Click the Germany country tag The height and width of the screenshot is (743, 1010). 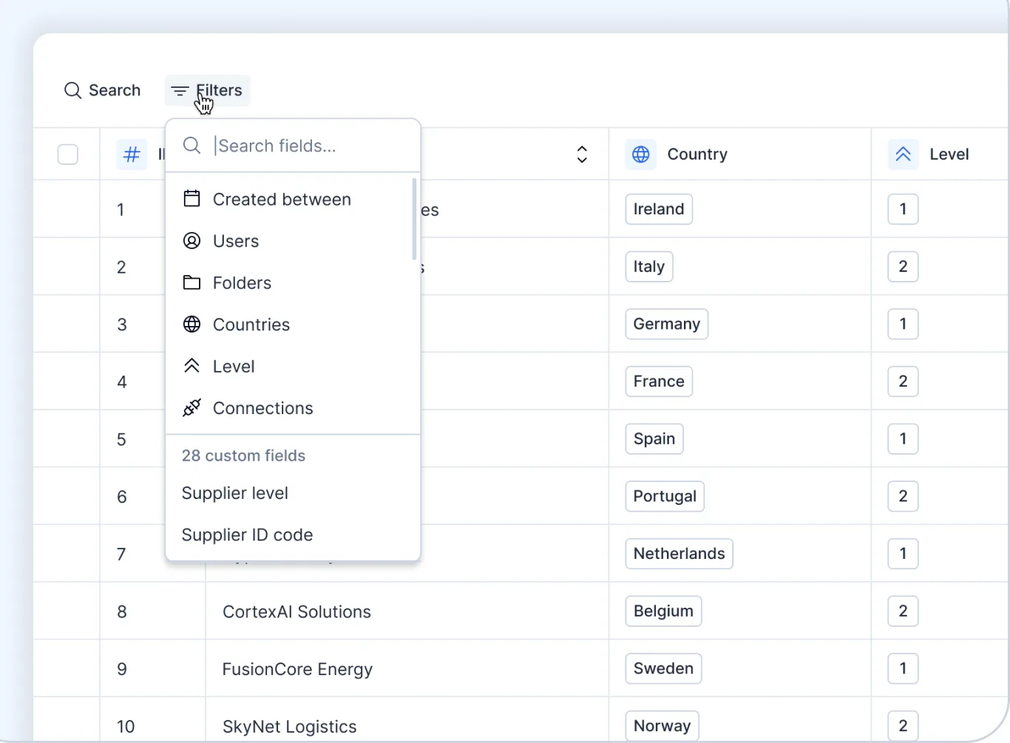667,324
